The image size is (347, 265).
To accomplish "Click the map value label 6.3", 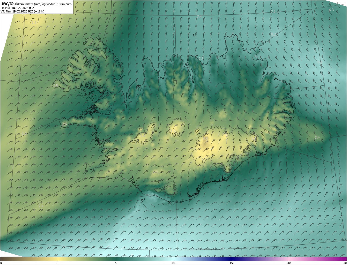I will click(x=331, y=10).
